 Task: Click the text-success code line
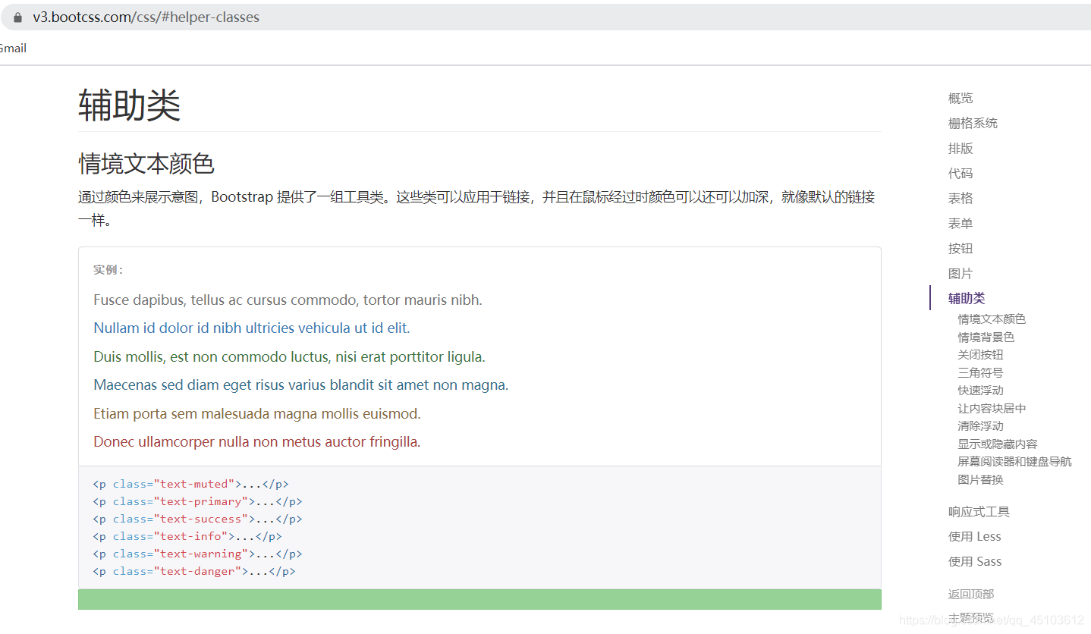[x=197, y=519]
